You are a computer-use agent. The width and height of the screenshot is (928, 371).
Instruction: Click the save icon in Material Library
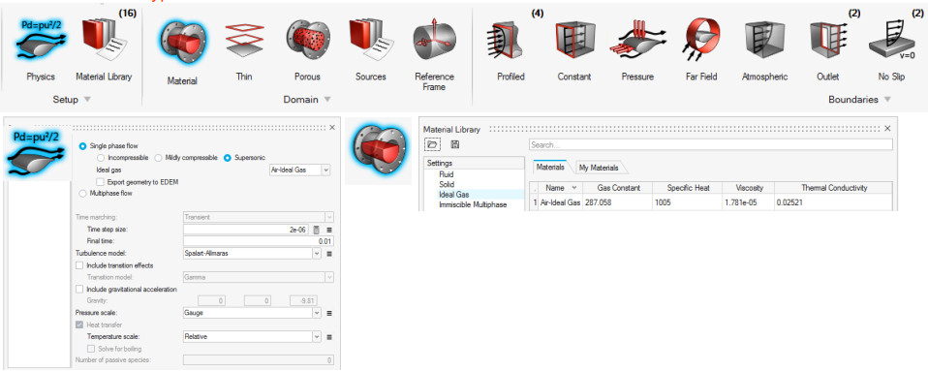(x=455, y=144)
